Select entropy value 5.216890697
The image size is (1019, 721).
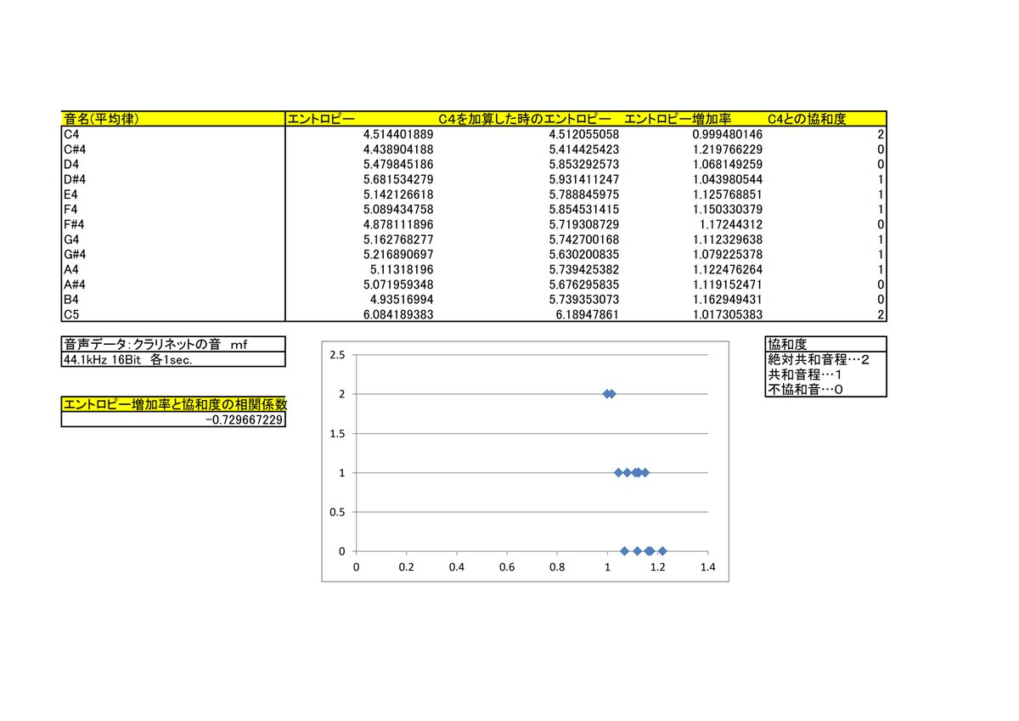pos(398,255)
